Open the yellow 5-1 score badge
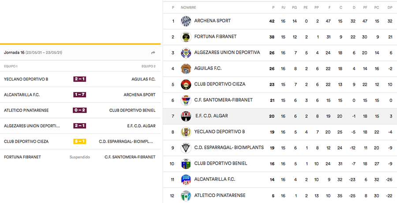The height and width of the screenshot is (203, 397). [80, 141]
